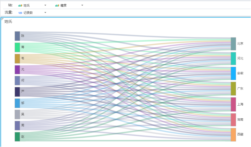Select the 严 dark navy node block
The height and width of the screenshot is (147, 251).
tap(17, 92)
